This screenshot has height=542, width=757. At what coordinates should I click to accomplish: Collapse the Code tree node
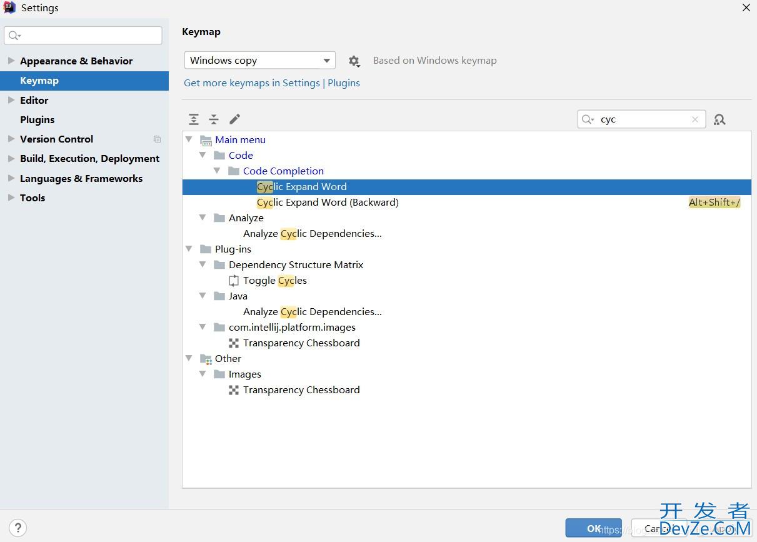pyautogui.click(x=203, y=155)
